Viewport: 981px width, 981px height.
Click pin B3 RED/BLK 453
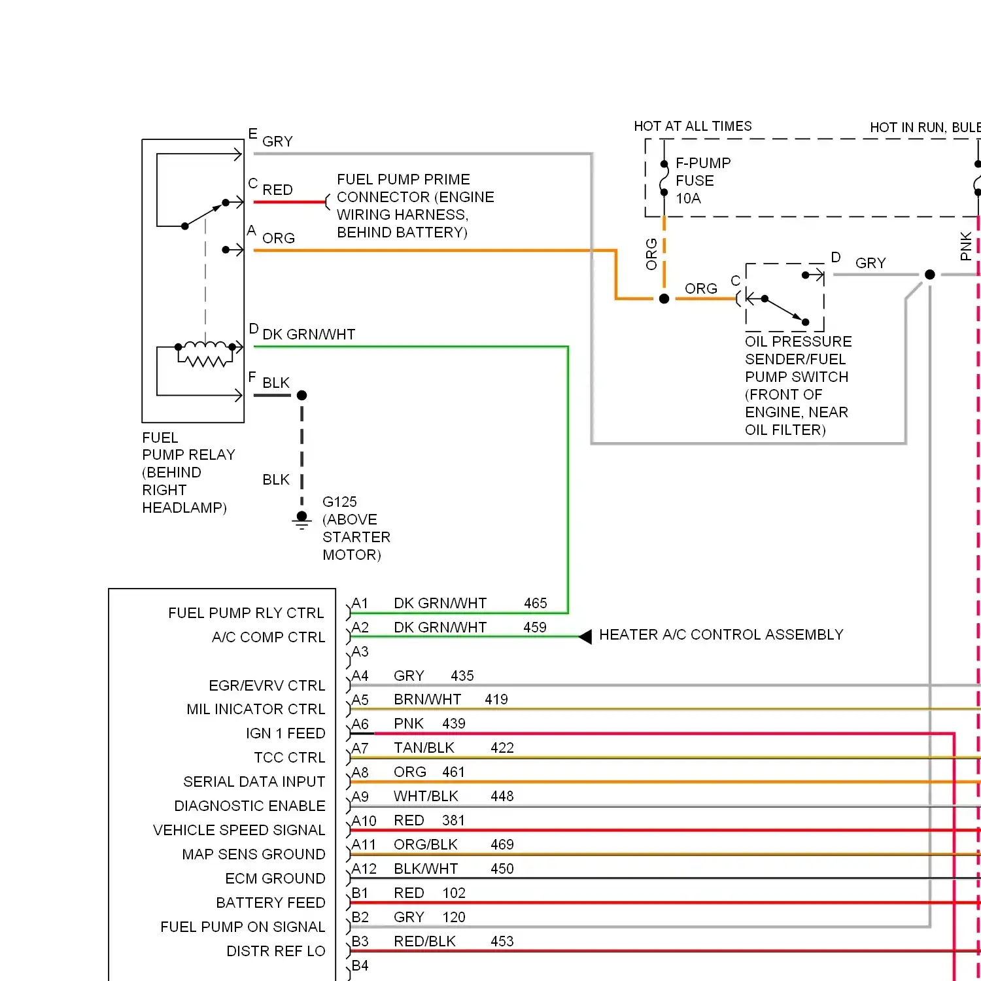(x=433, y=941)
